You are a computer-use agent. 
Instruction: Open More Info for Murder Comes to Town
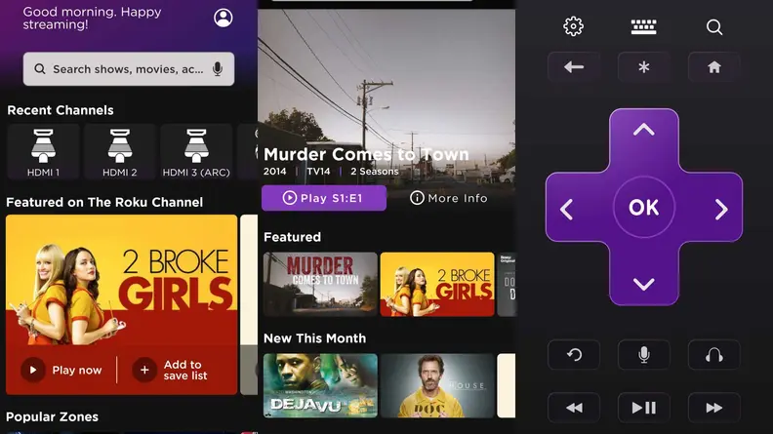click(x=449, y=198)
